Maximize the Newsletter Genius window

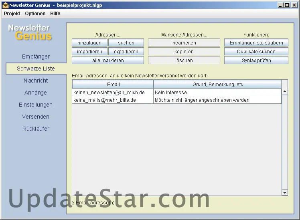[x=287, y=5]
